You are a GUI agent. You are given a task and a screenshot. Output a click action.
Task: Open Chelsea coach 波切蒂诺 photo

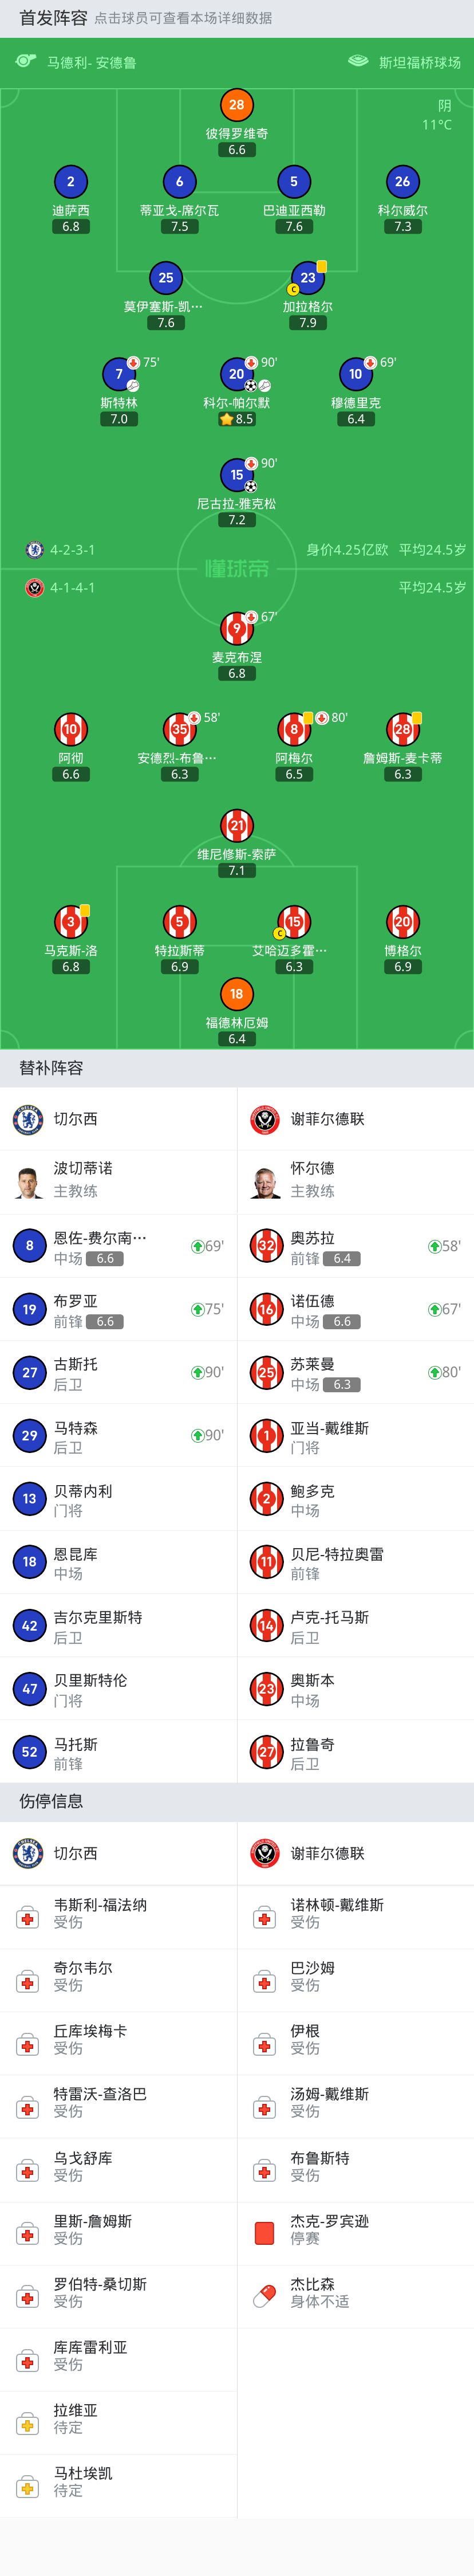click(x=29, y=1181)
